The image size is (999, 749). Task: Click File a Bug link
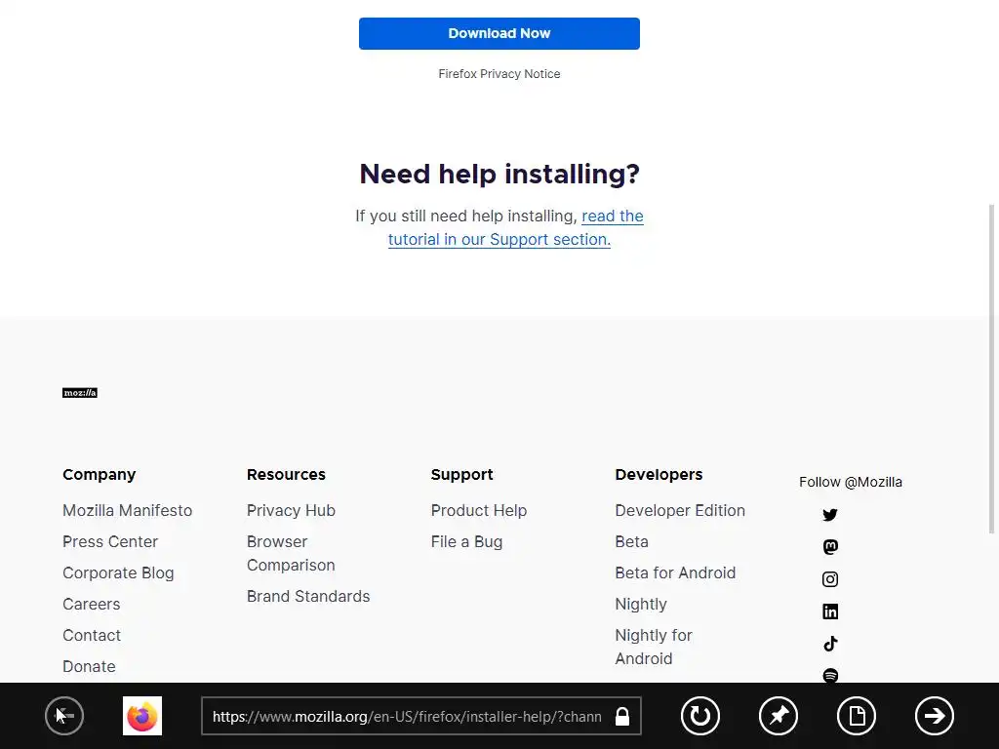pyautogui.click(x=467, y=541)
